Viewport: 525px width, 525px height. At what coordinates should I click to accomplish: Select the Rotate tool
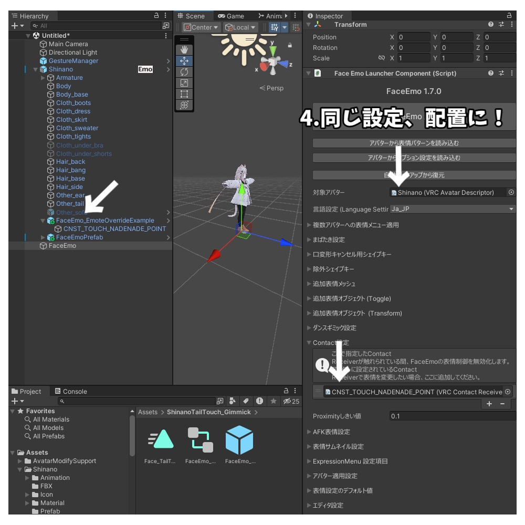click(184, 72)
